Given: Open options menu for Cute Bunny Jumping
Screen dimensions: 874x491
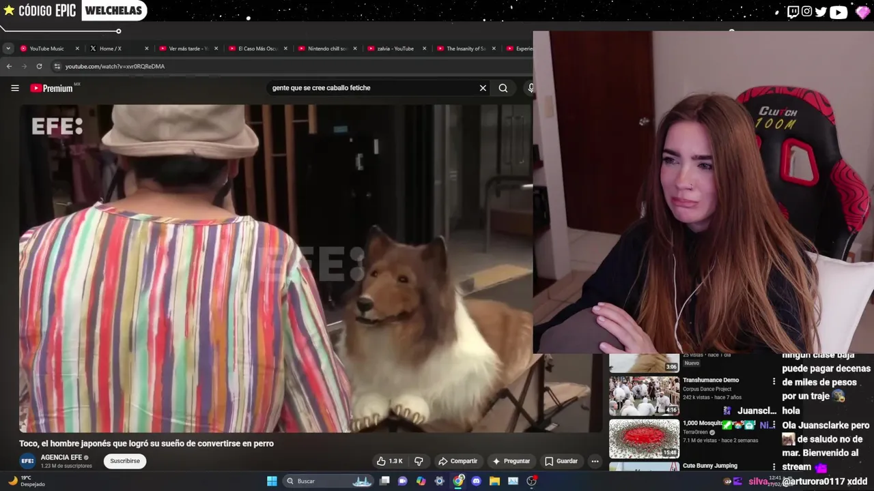Looking at the screenshot, I should click(774, 467).
